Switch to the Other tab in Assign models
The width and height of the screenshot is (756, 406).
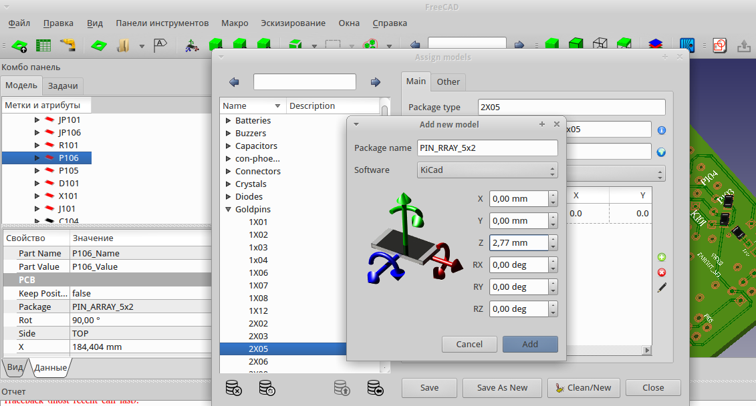(x=448, y=81)
